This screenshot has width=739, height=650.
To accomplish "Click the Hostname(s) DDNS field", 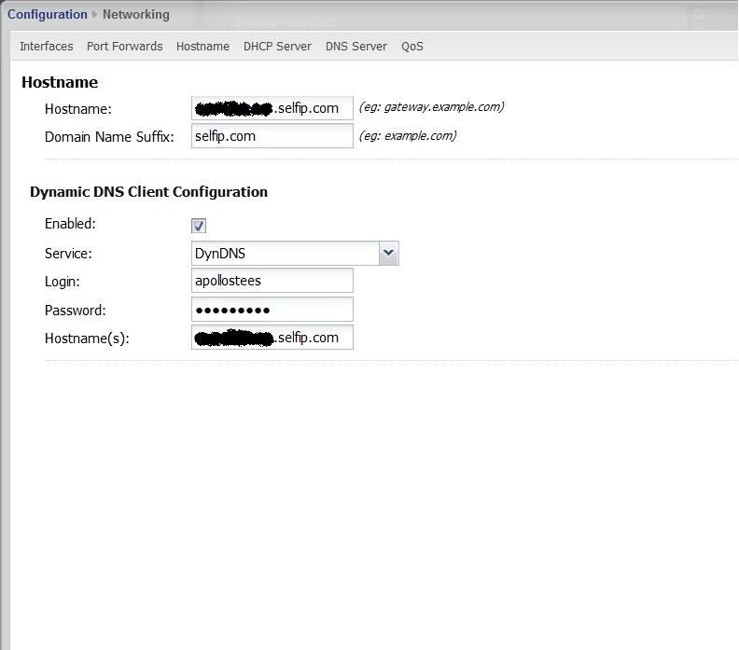I will pyautogui.click(x=272, y=338).
